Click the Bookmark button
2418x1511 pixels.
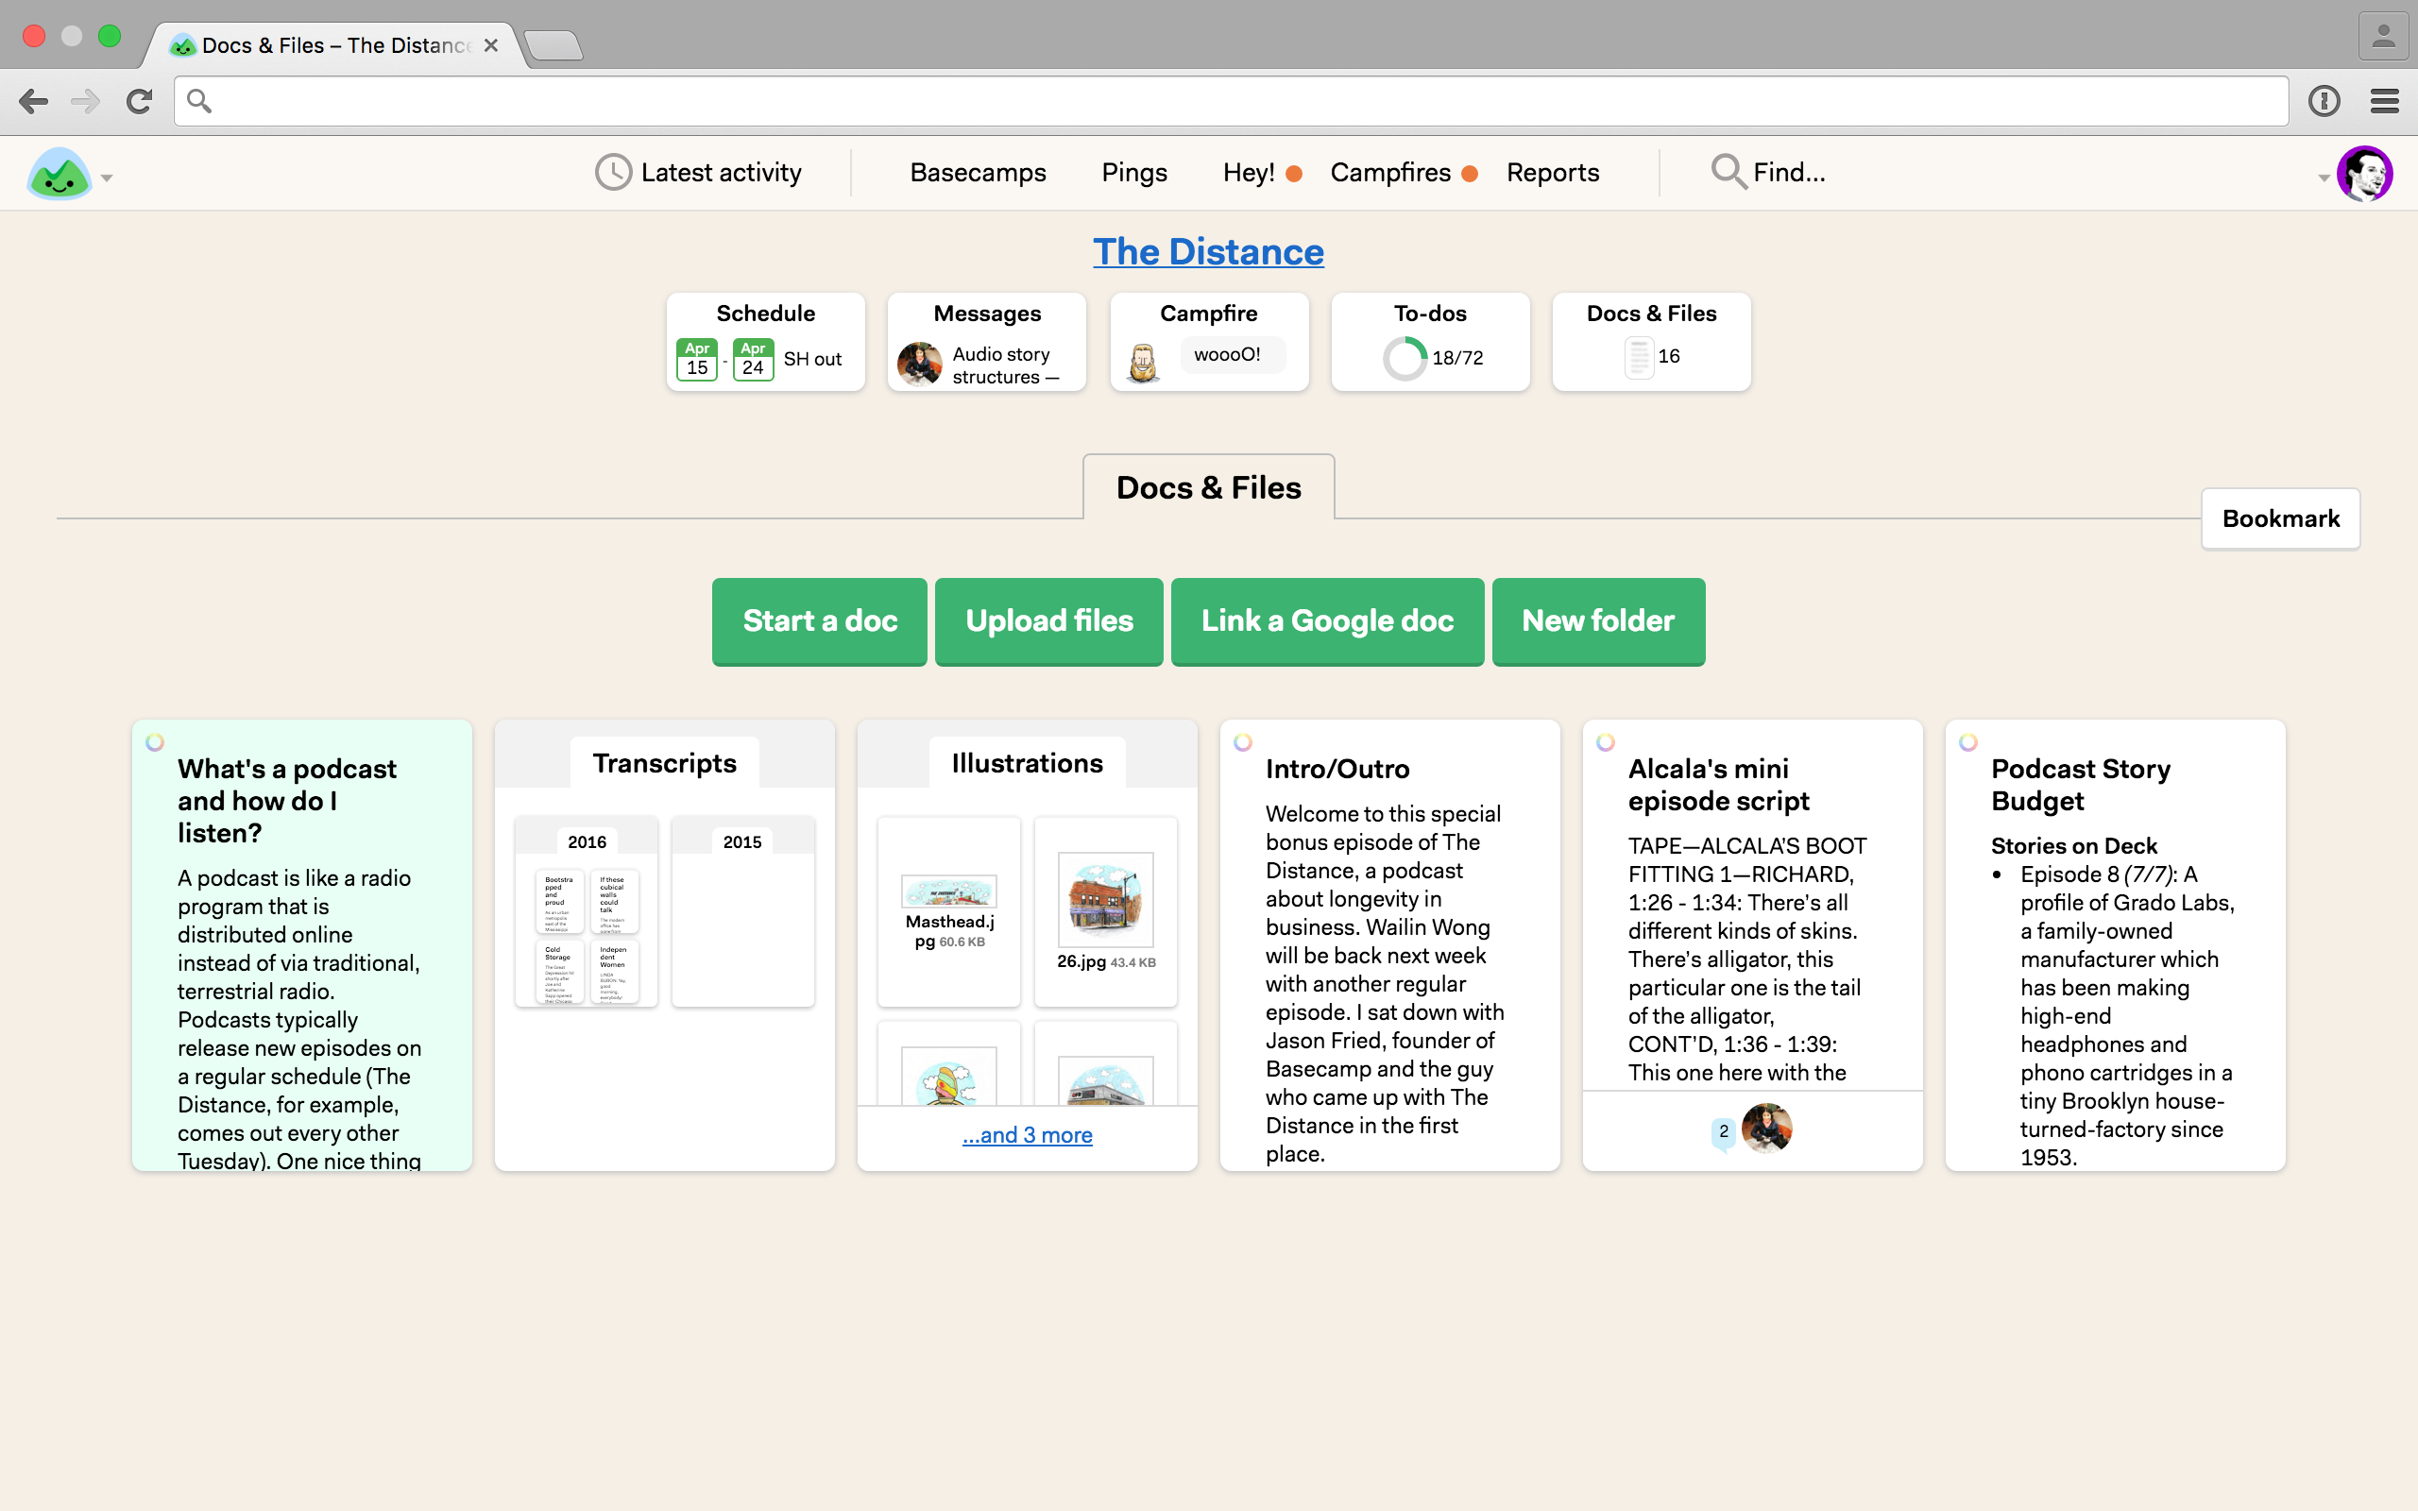(2280, 518)
